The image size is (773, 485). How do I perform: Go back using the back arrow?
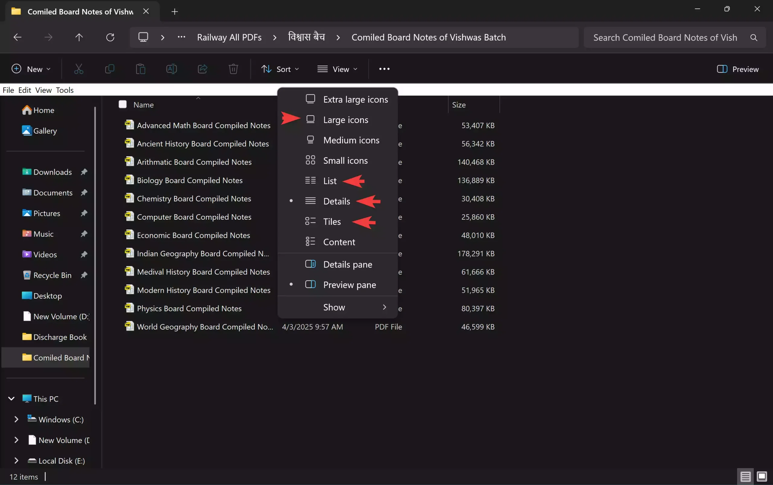pos(17,37)
